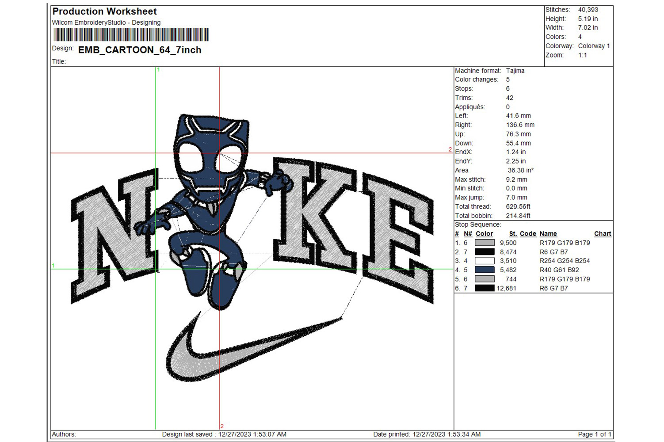The width and height of the screenshot is (664, 442).
Task: Click the Code column header
Action: click(x=528, y=234)
